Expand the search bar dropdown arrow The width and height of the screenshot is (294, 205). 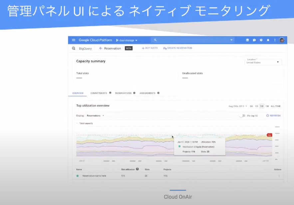231,40
